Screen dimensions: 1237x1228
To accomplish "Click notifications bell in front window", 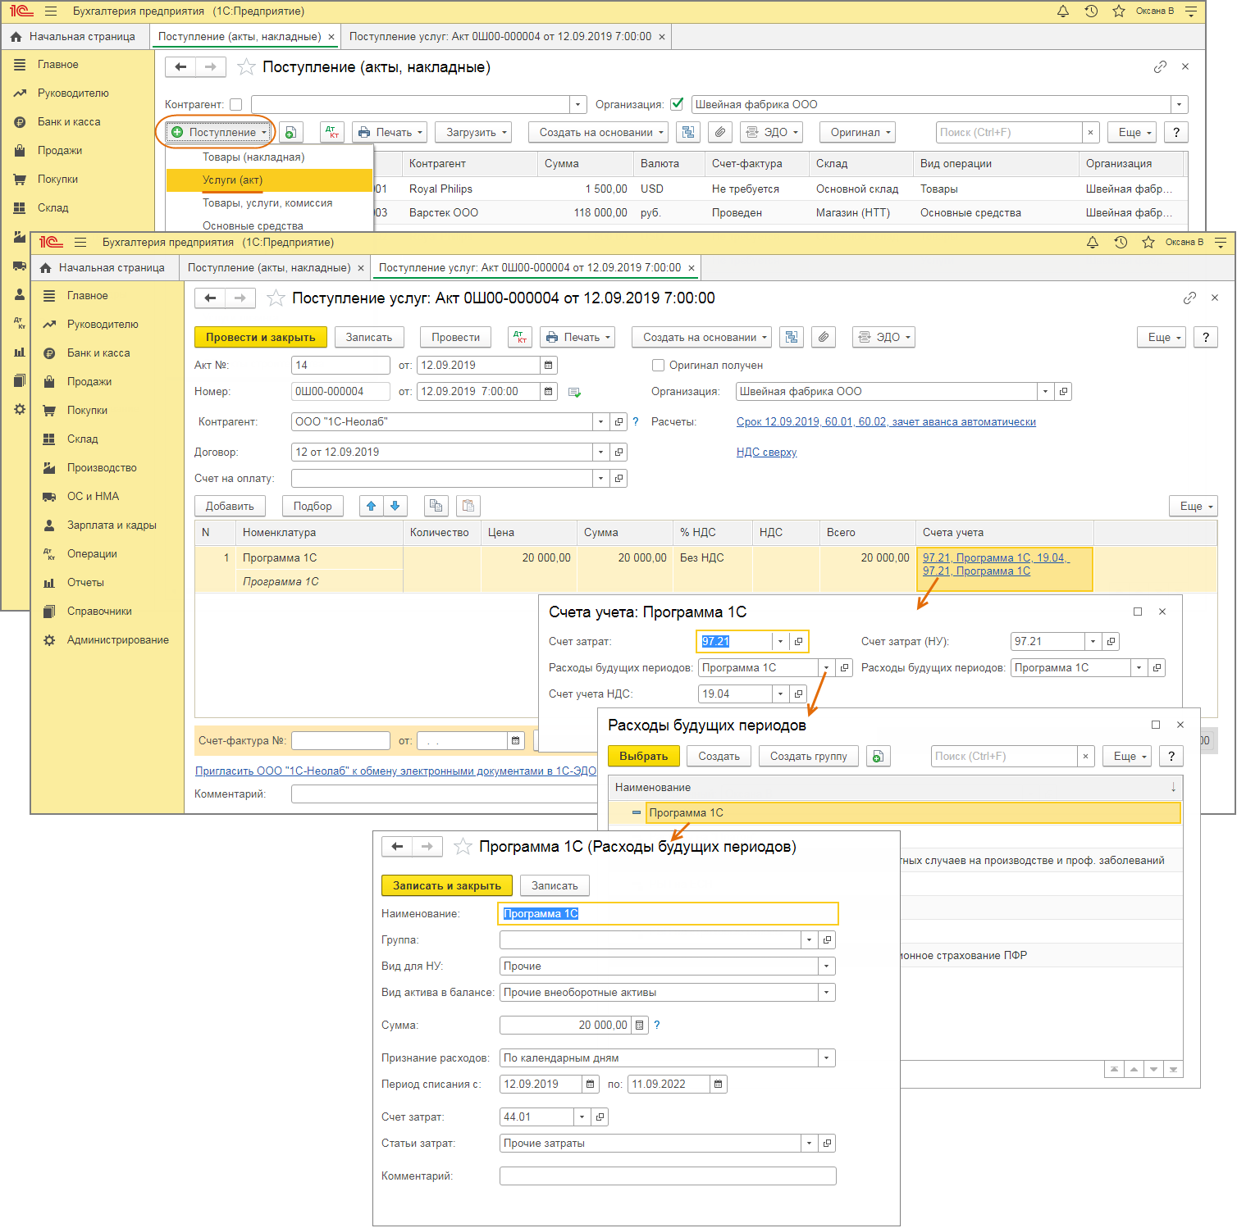I will point(1093,243).
